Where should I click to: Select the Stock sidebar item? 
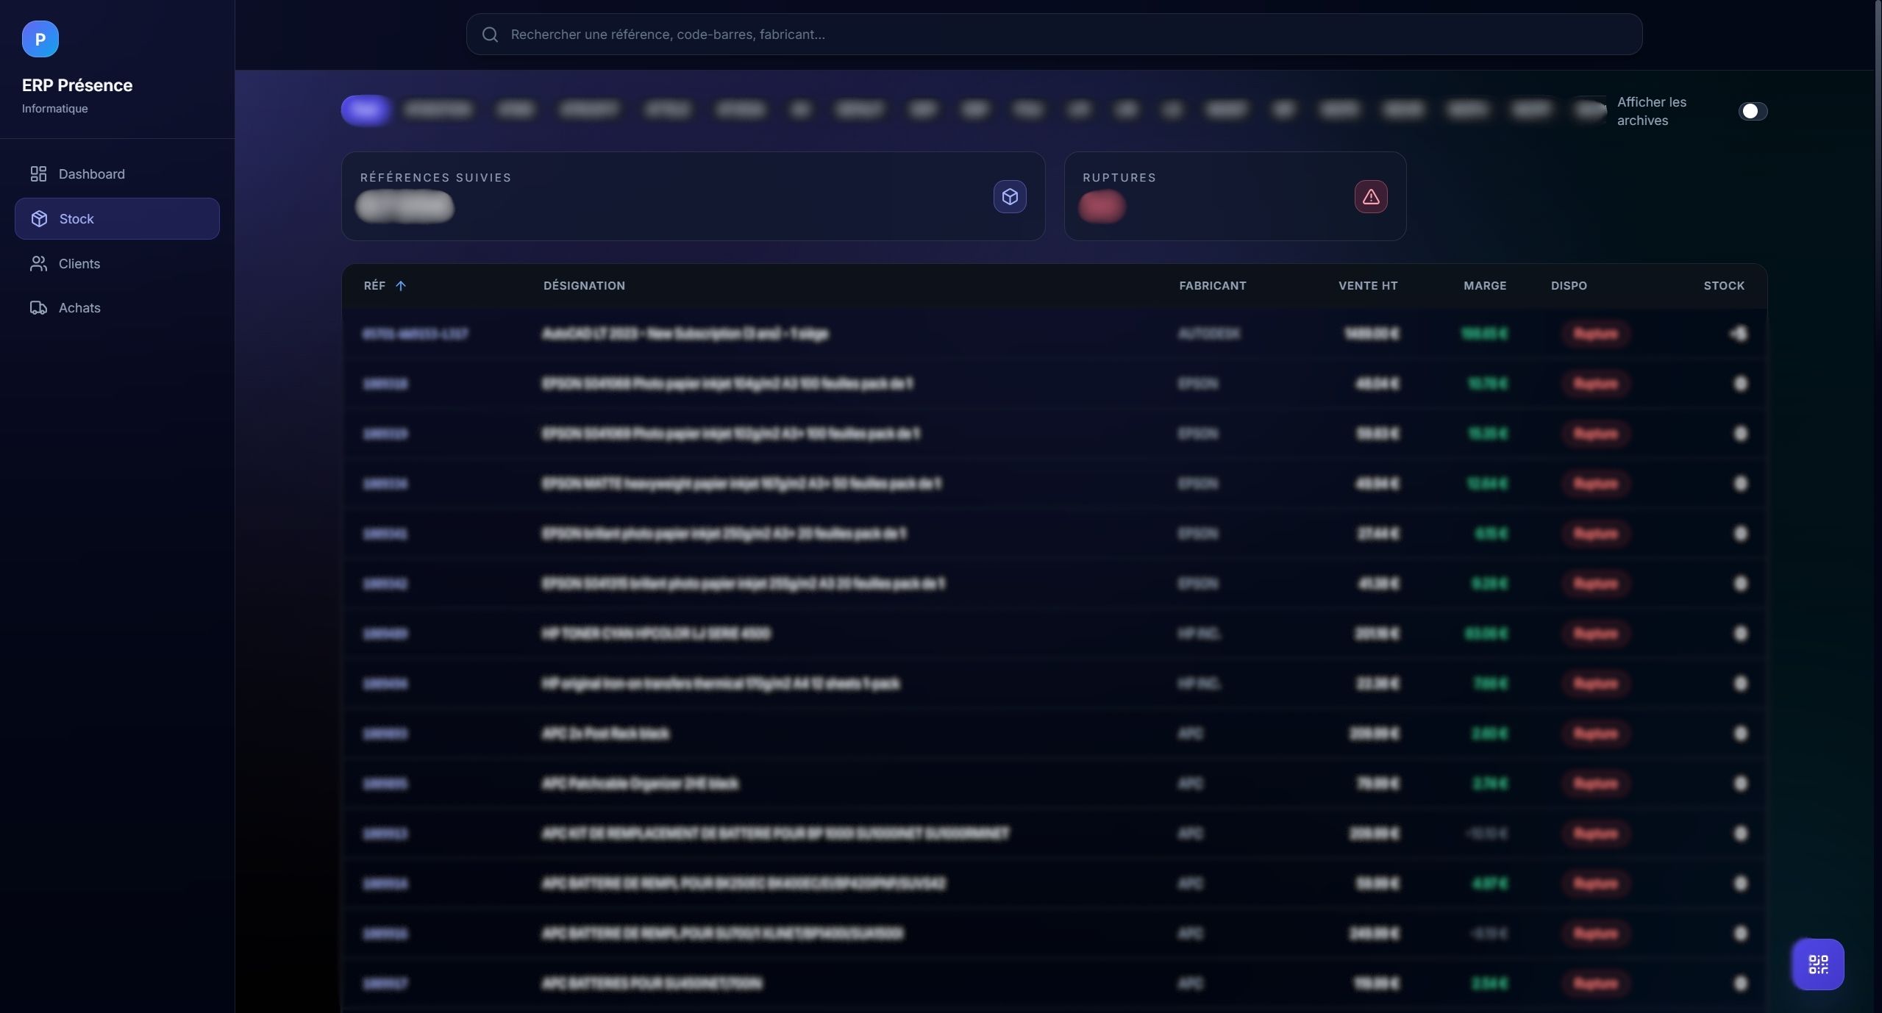[x=117, y=218]
